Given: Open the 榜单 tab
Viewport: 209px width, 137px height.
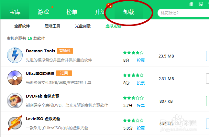Looking at the screenshot, I should tap(72, 12).
